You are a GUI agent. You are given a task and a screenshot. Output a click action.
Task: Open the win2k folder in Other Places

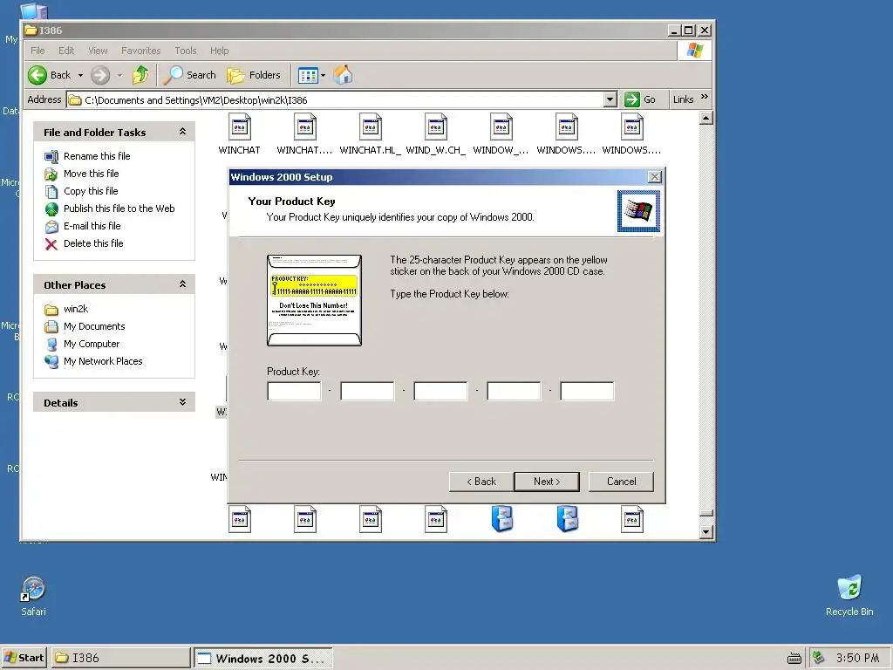(76, 309)
